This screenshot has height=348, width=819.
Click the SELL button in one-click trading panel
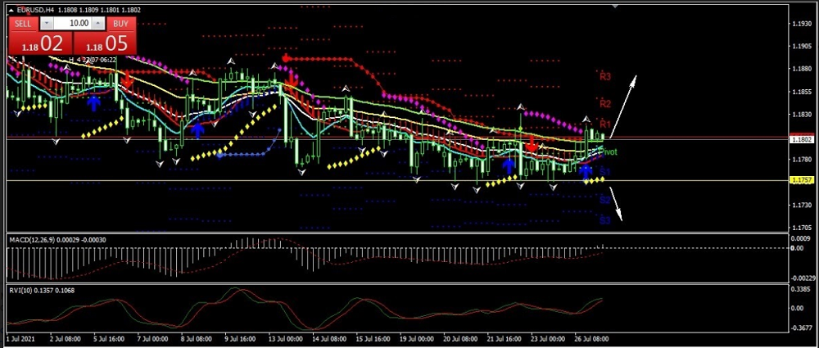(23, 24)
